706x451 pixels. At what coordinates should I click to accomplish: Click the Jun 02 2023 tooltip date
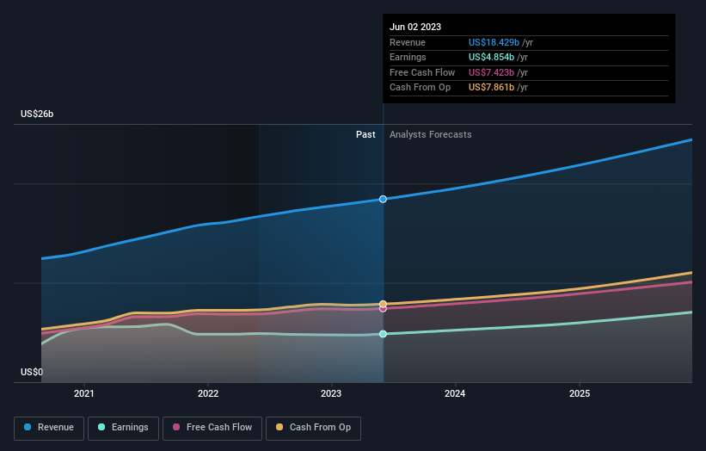point(415,27)
